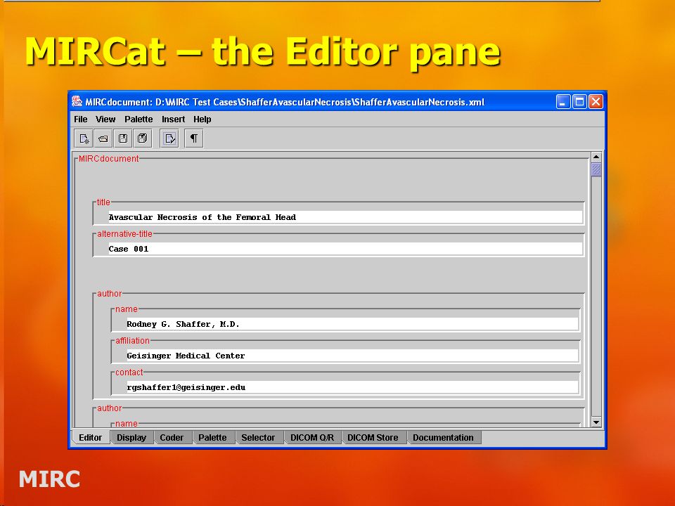Click the stacked-floppies Save All icon
This screenshot has width=675, height=506.
(142, 138)
